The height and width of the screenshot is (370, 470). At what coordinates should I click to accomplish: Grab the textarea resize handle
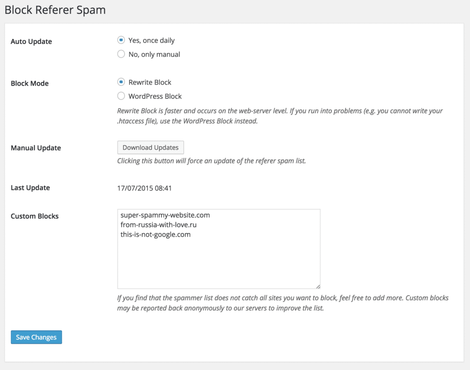(318, 287)
